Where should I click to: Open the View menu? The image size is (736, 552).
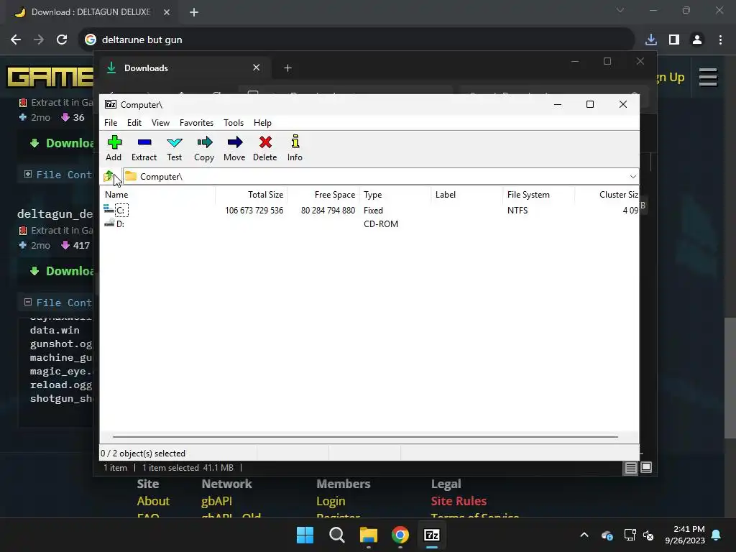pyautogui.click(x=160, y=122)
